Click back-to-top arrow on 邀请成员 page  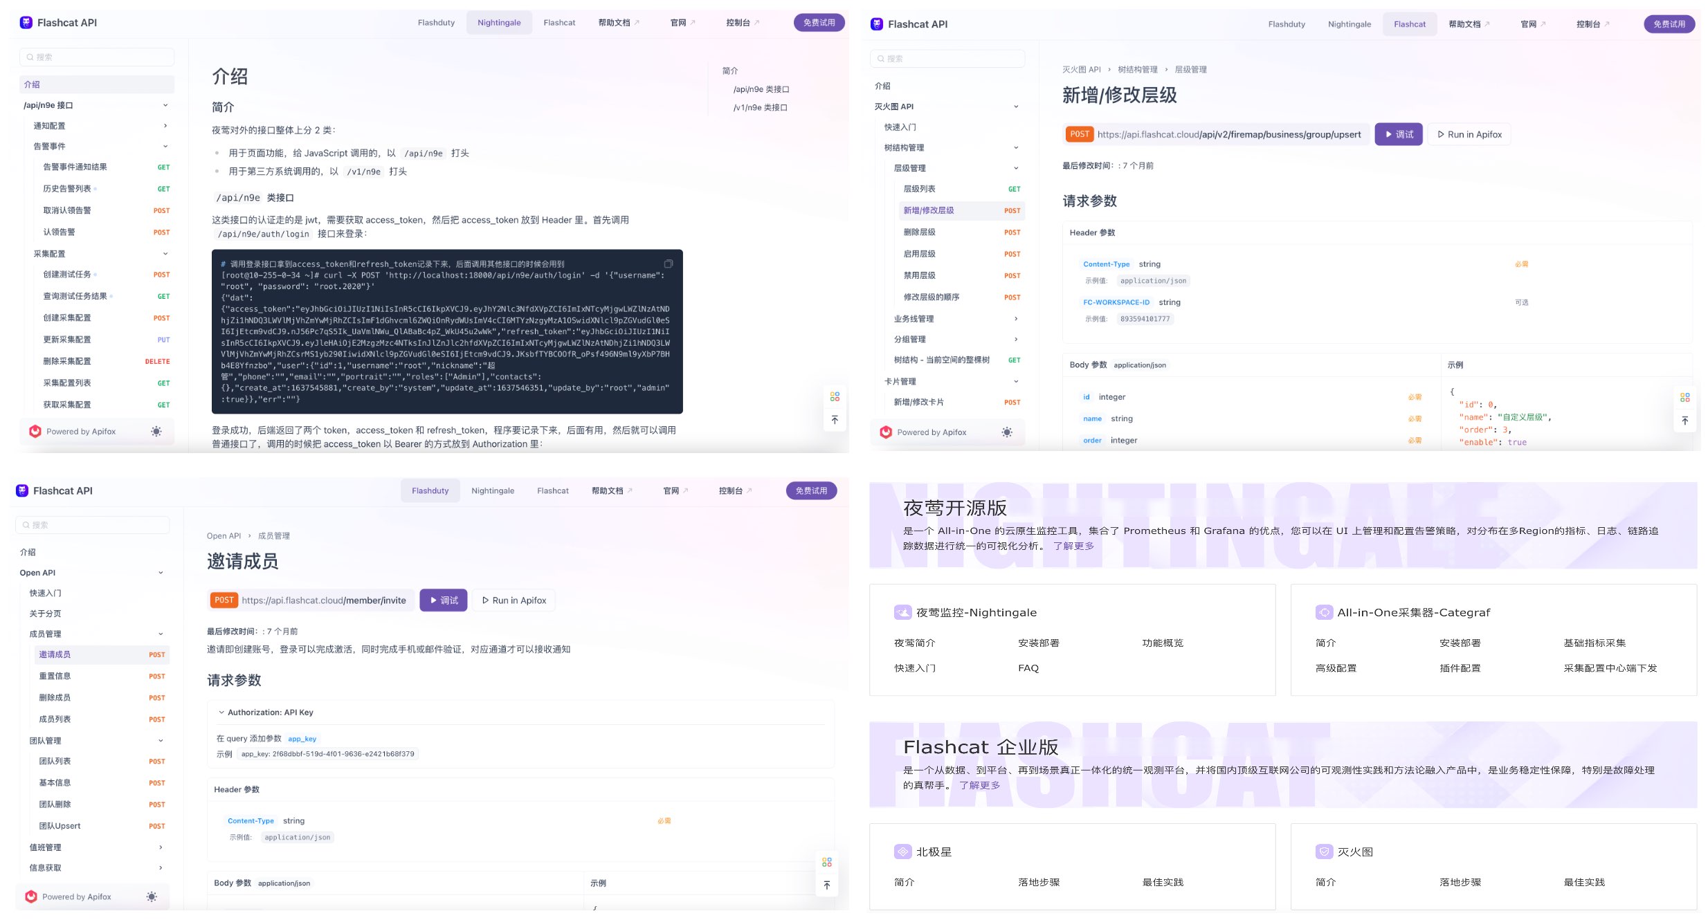tap(826, 885)
